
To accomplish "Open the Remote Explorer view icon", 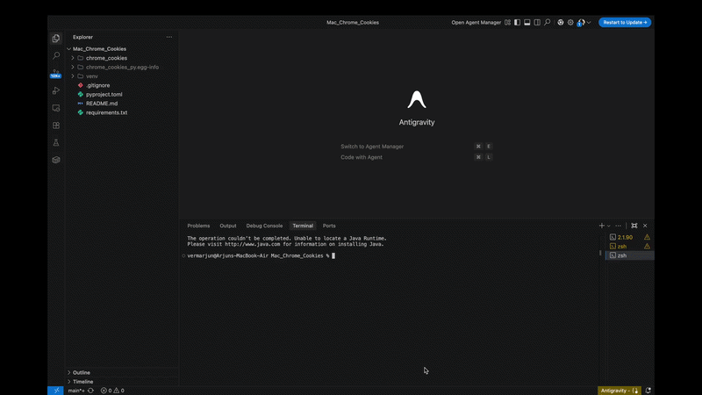I will [x=56, y=108].
